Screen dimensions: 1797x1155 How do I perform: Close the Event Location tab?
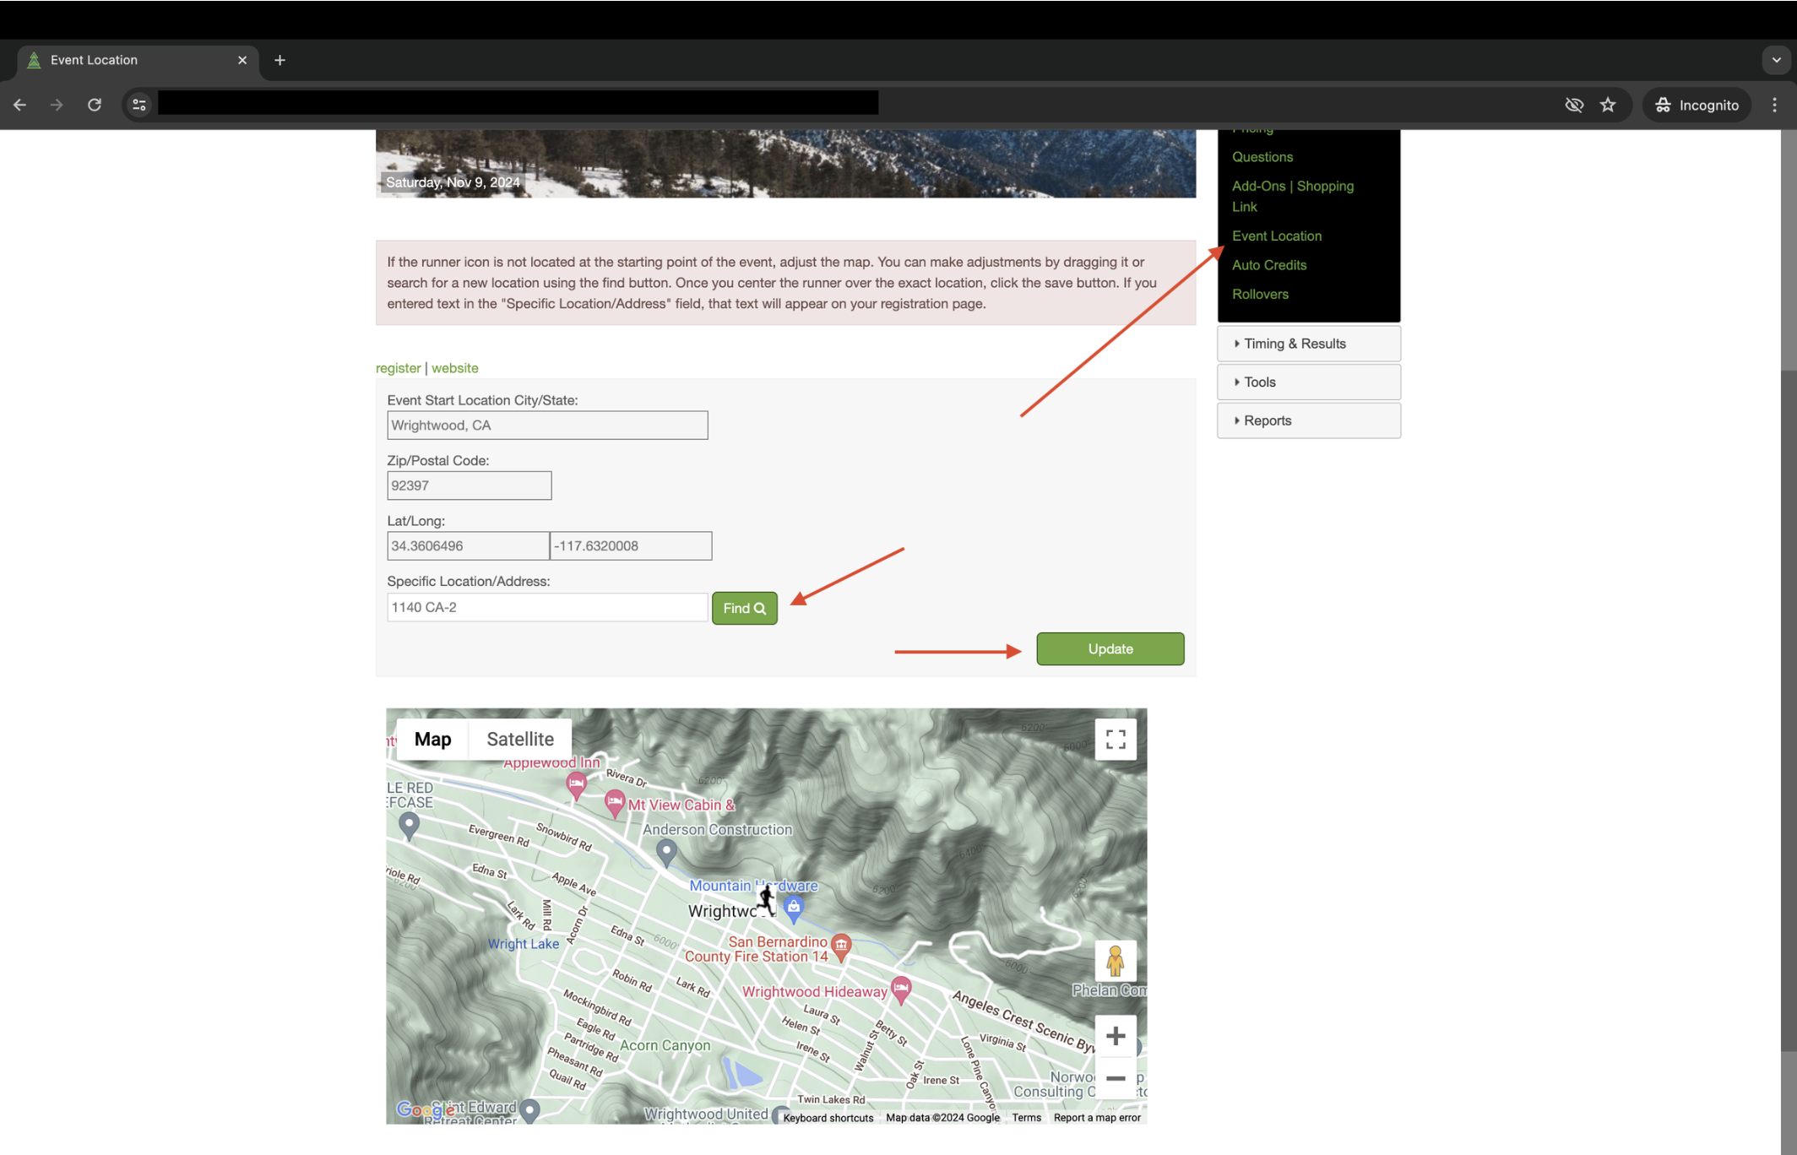tap(242, 60)
